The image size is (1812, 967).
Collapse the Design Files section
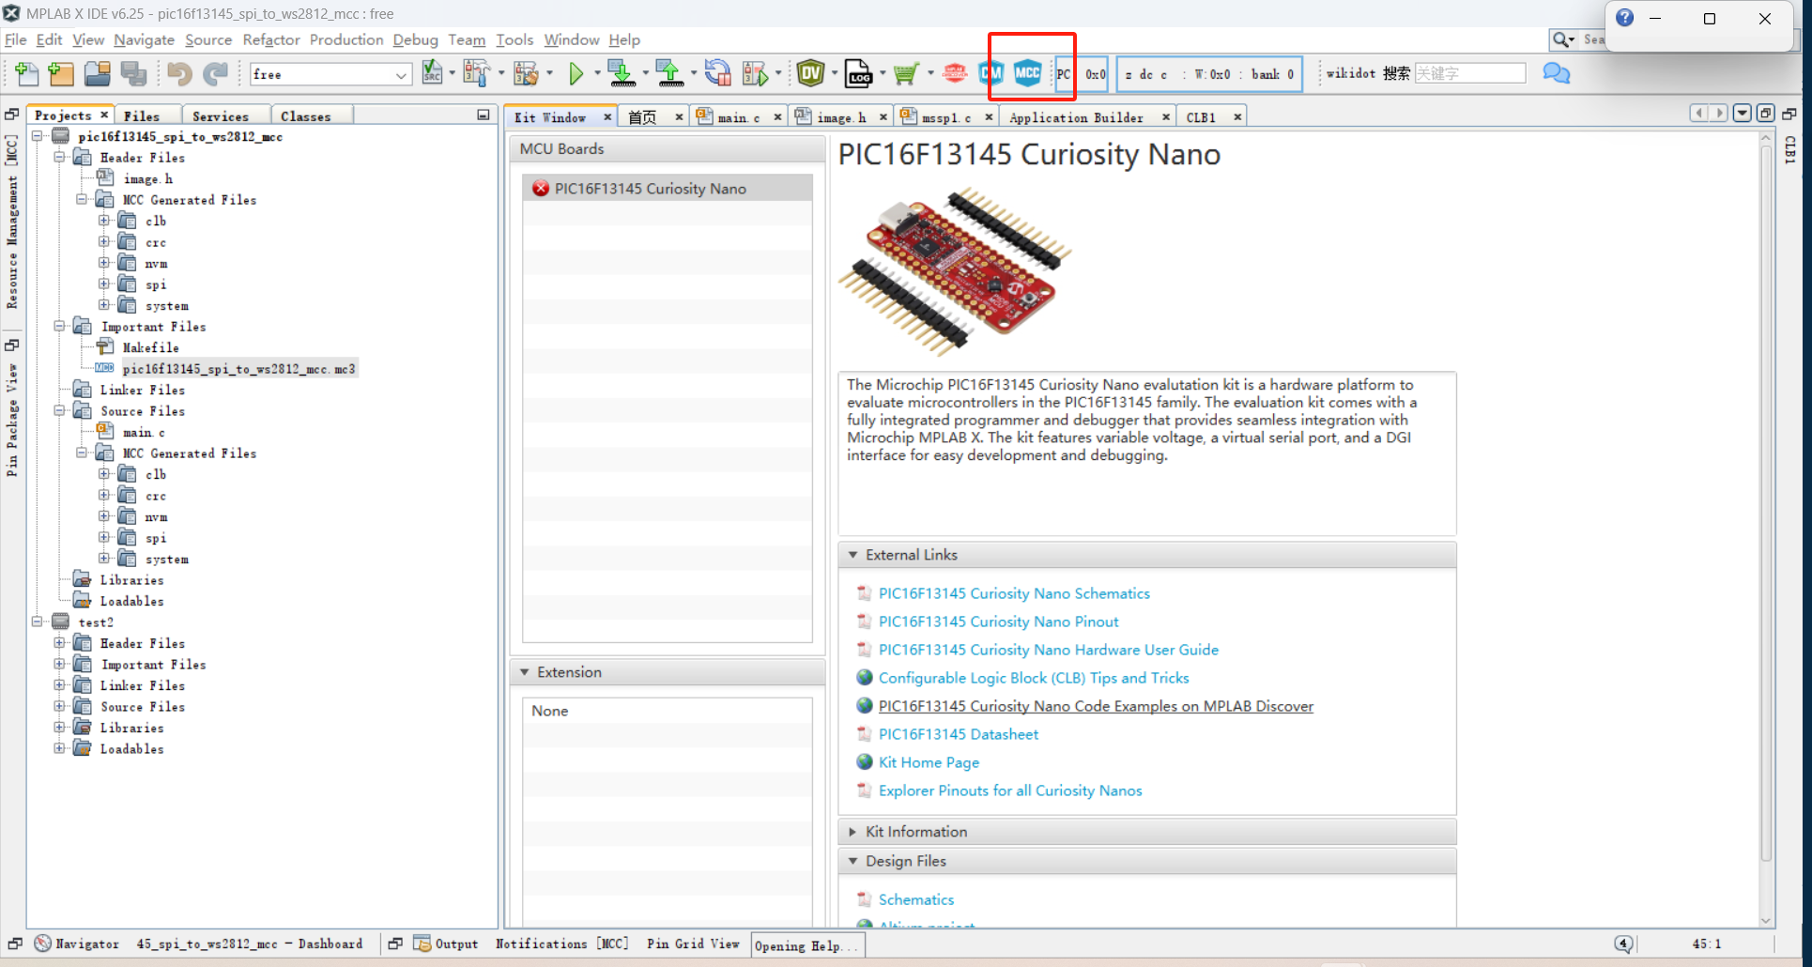click(853, 861)
